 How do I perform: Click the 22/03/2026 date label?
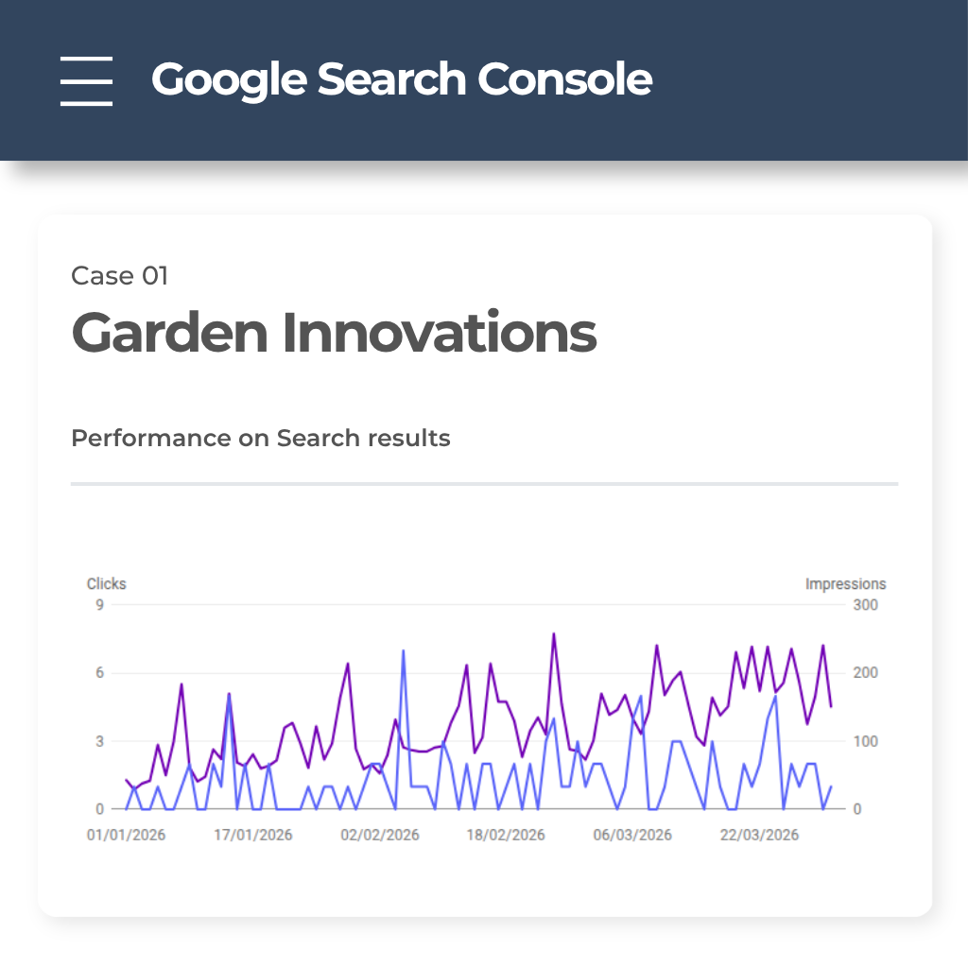[758, 835]
